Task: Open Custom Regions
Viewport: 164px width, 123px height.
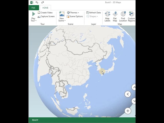Action: pyautogui.click(x=131, y=16)
